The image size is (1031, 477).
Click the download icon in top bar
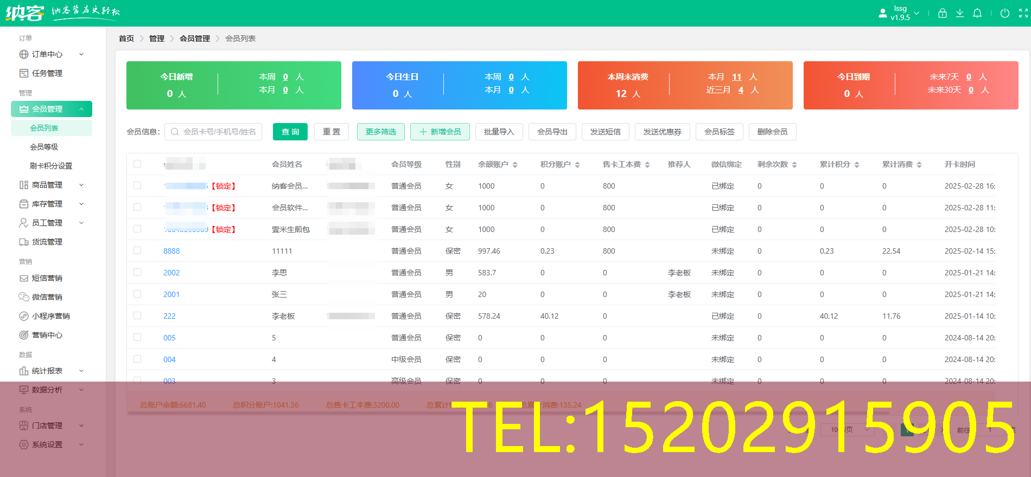click(x=960, y=14)
